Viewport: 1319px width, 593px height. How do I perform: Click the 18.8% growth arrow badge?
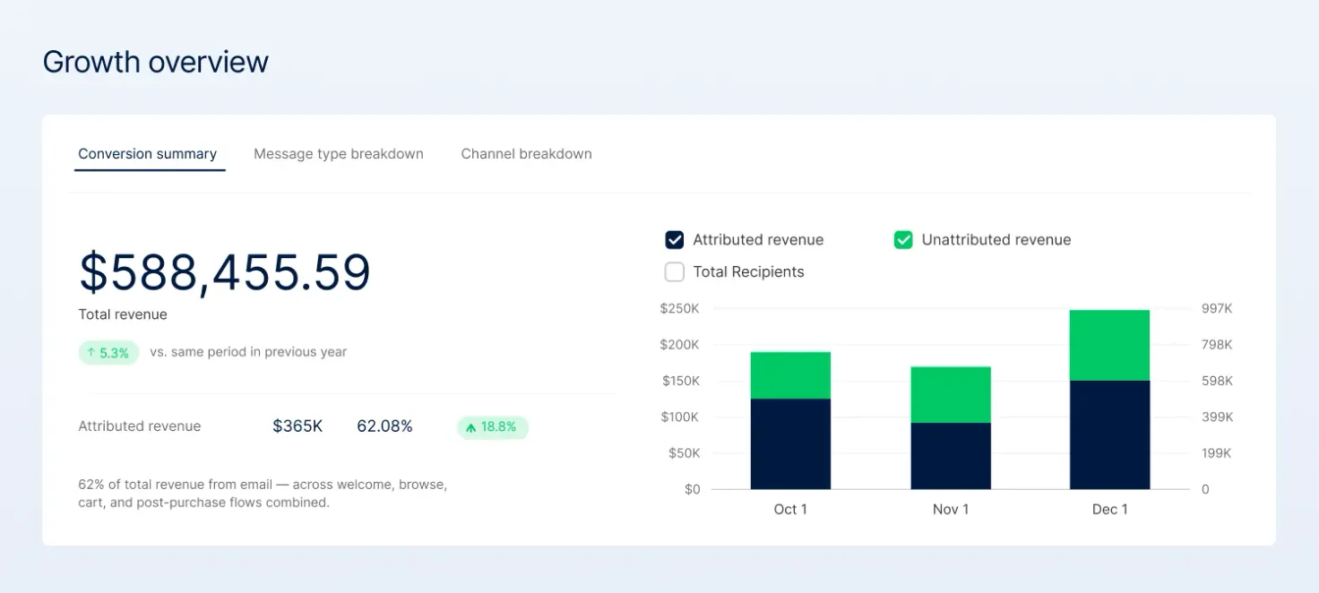(493, 427)
